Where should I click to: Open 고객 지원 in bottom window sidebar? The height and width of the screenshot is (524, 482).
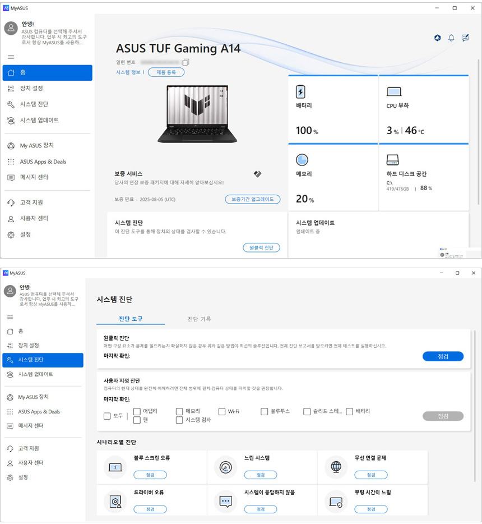(x=43, y=448)
